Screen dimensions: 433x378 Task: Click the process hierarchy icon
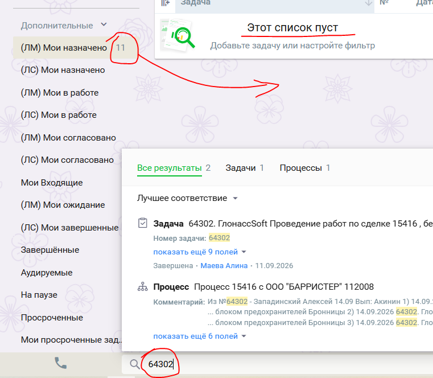(142, 286)
